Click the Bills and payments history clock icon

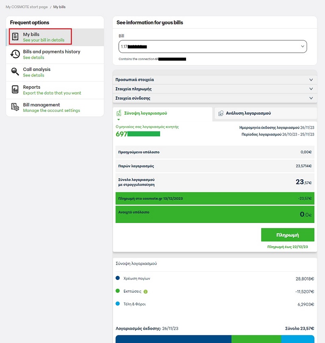click(15, 54)
